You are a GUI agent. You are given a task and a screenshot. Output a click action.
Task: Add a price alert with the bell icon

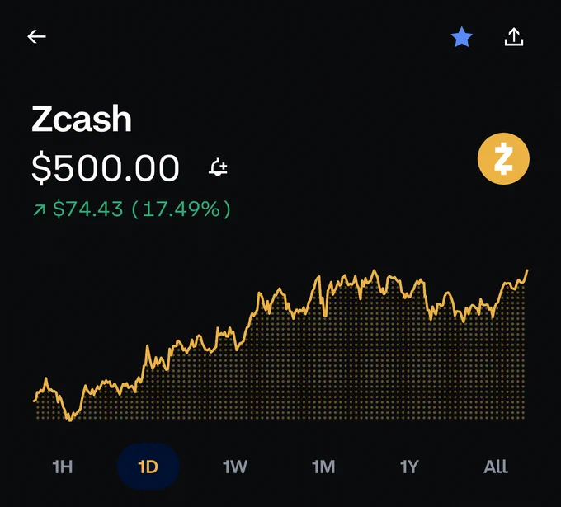218,168
